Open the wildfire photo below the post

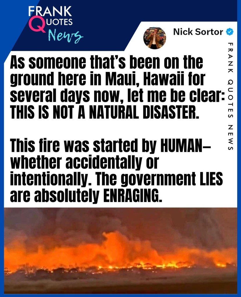tap(120, 251)
